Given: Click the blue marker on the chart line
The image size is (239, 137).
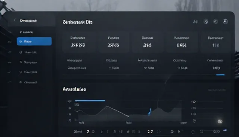Looking at the screenshot, I should click(x=150, y=112).
